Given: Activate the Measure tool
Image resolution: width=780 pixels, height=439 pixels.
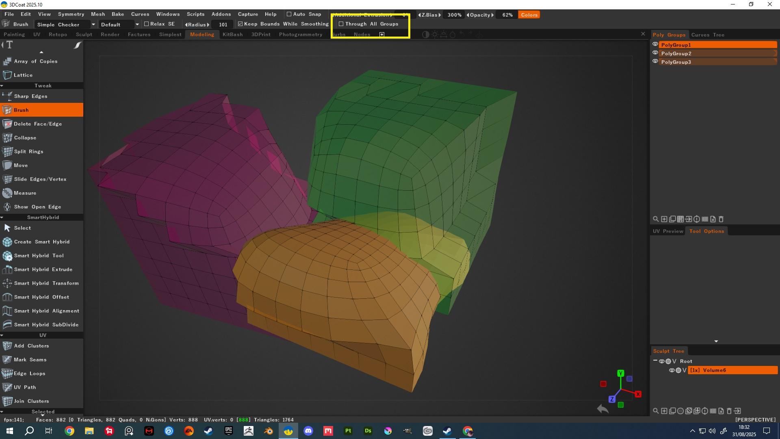Looking at the screenshot, I should [25, 193].
